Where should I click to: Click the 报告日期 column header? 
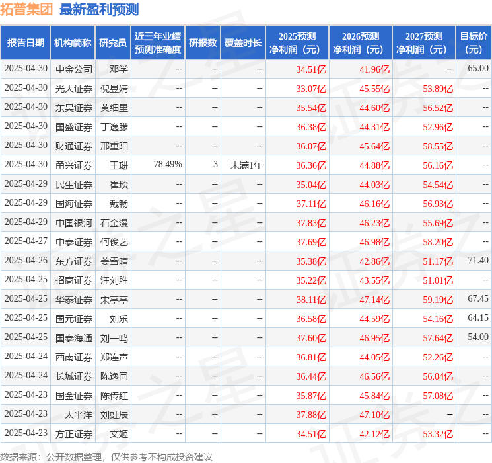click(x=26, y=43)
